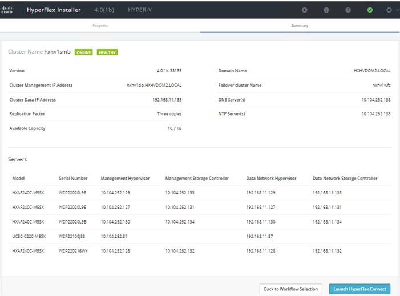Select management hypervisor IP 10.104.252.127
This screenshot has width=400, height=296.
tap(115, 207)
